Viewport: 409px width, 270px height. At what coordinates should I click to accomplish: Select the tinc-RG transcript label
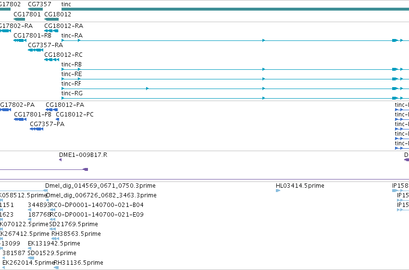[x=72, y=93]
